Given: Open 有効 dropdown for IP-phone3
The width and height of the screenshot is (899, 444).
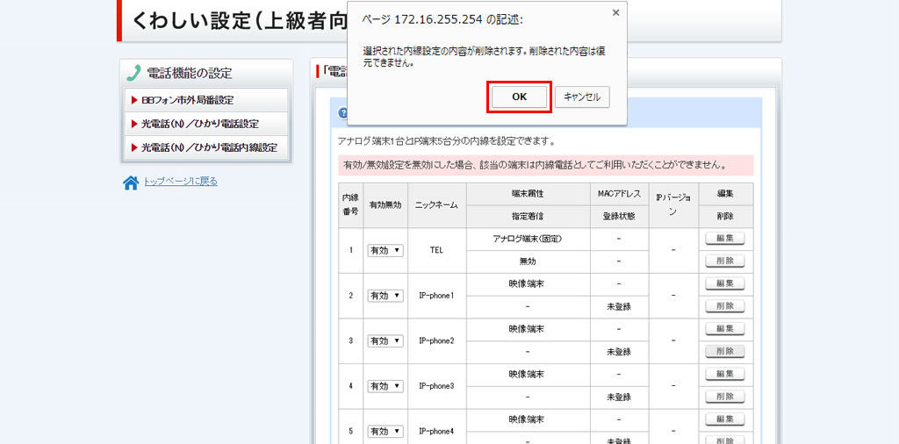Looking at the screenshot, I should pyautogui.click(x=385, y=386).
